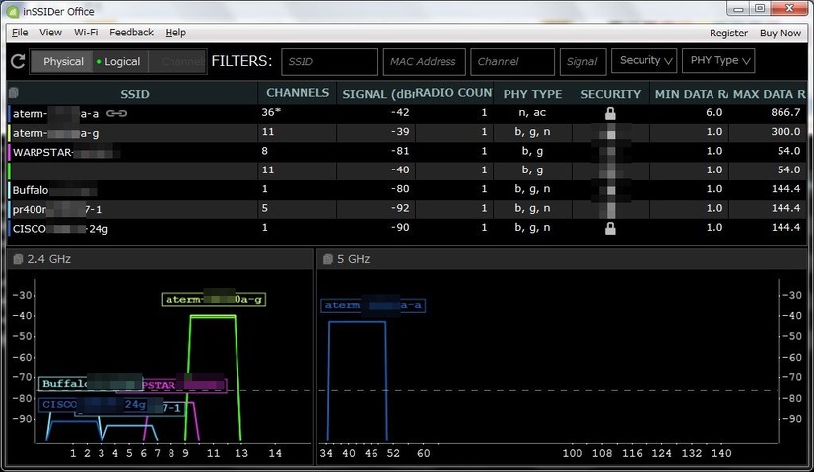Switch to Channels view
Viewport: 814px width, 472px height.
pos(177,62)
